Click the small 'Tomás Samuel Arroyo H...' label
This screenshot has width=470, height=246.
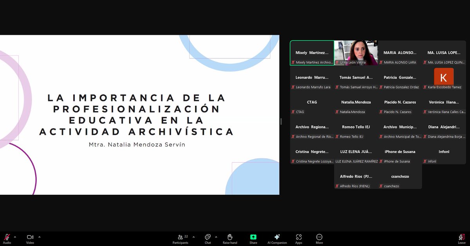(359, 87)
